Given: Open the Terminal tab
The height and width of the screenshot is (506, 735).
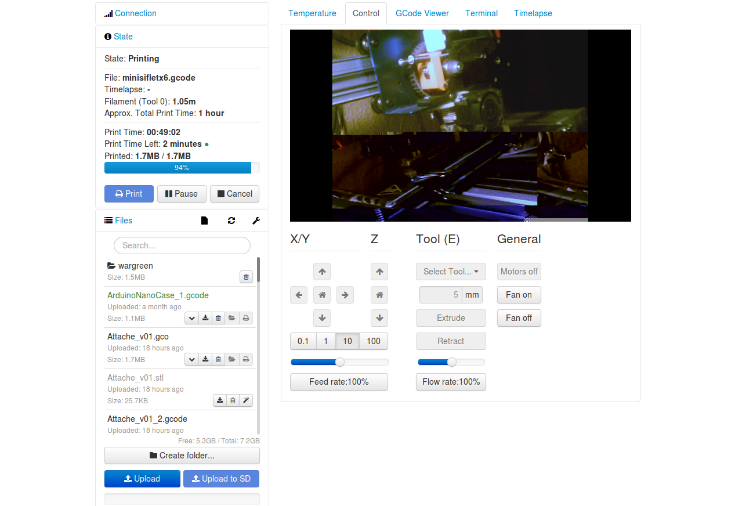Looking at the screenshot, I should (x=481, y=13).
